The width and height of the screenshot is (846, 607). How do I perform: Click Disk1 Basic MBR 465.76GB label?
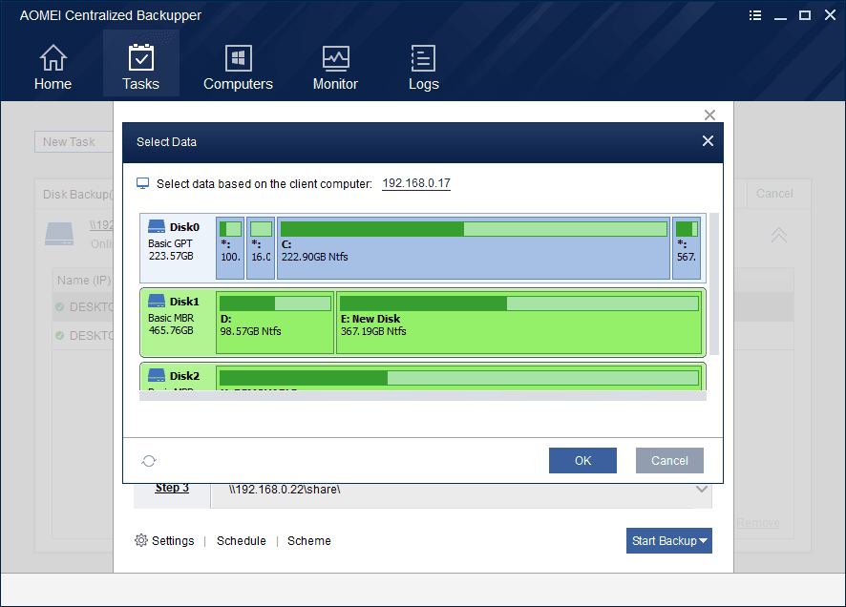[x=171, y=324]
